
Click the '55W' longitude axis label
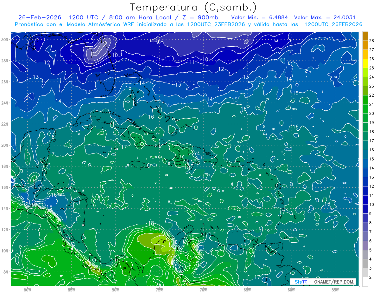pyautogui.click(x=335, y=290)
